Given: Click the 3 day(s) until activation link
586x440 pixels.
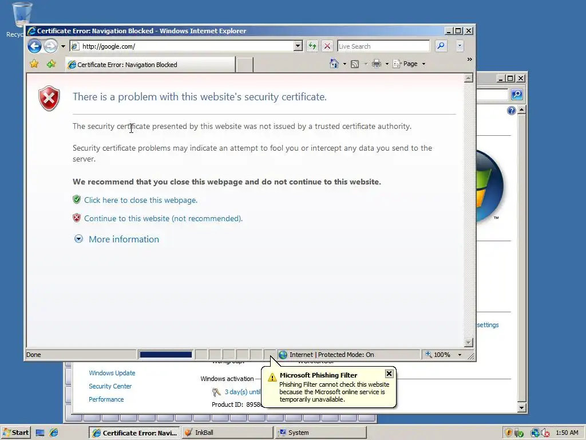Looking at the screenshot, I should (243, 392).
